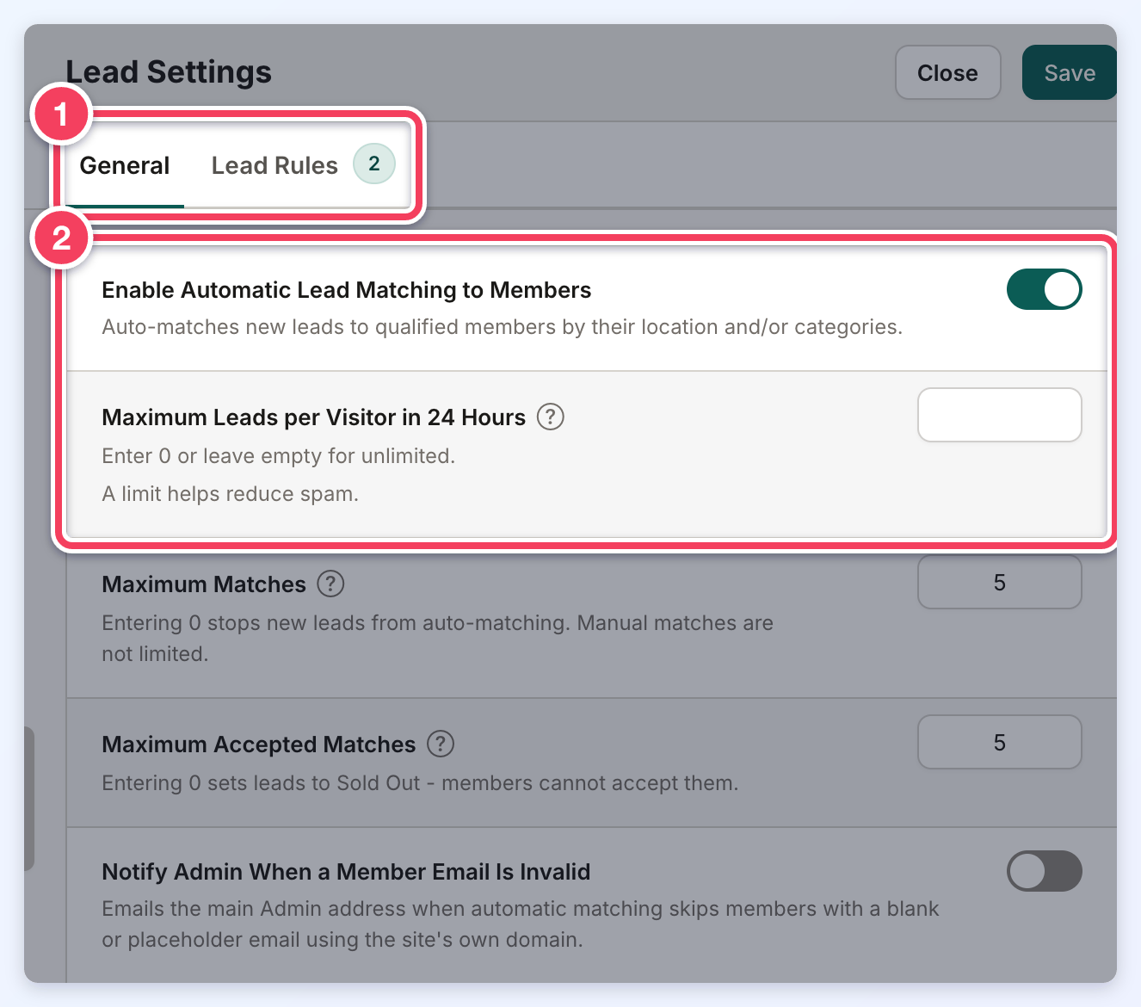Click 'Entering 0 sets leads to Sold Out' text

point(421,783)
